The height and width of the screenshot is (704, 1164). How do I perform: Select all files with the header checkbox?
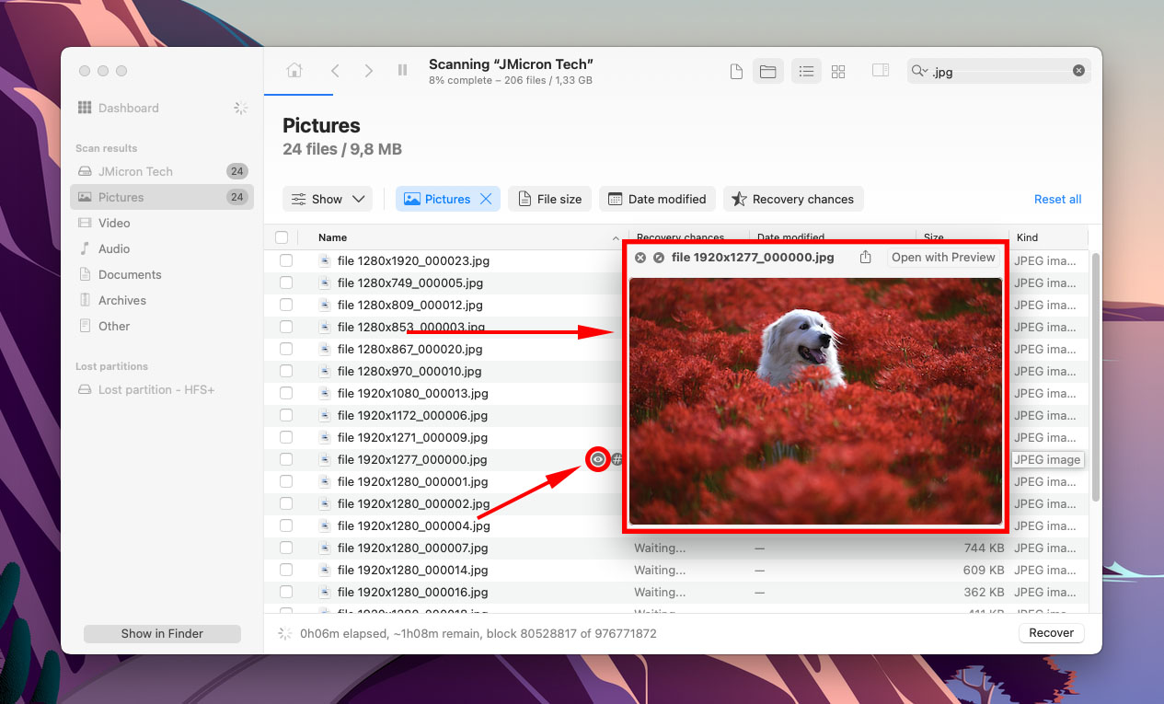(282, 237)
